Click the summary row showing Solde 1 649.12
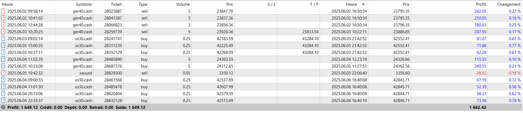523x113 pixels. pyautogui.click(x=261, y=107)
